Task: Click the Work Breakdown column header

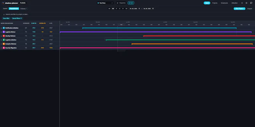Action: 7,23
